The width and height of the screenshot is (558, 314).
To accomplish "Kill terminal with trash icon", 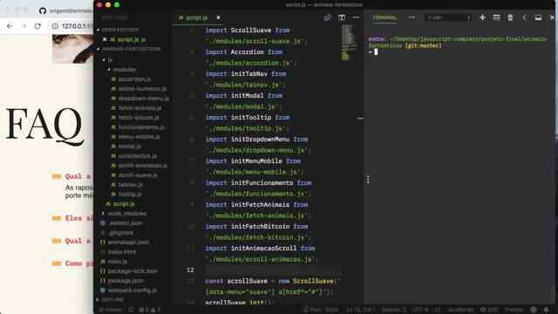I will [510, 17].
